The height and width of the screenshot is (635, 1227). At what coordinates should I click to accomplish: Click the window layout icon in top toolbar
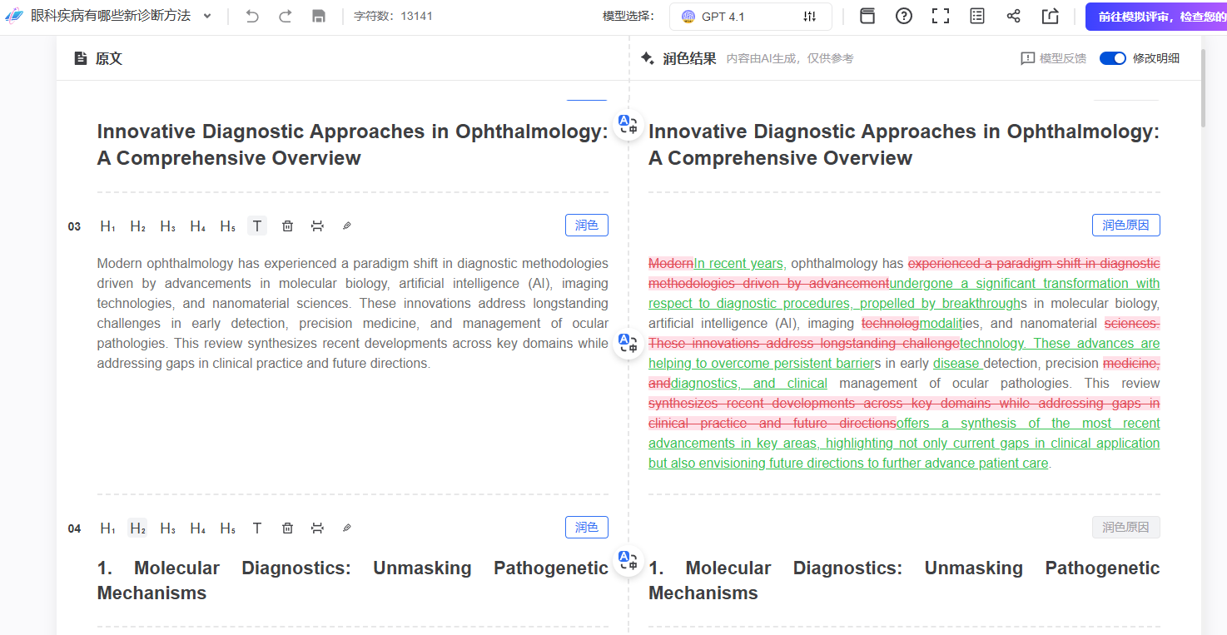coord(867,16)
